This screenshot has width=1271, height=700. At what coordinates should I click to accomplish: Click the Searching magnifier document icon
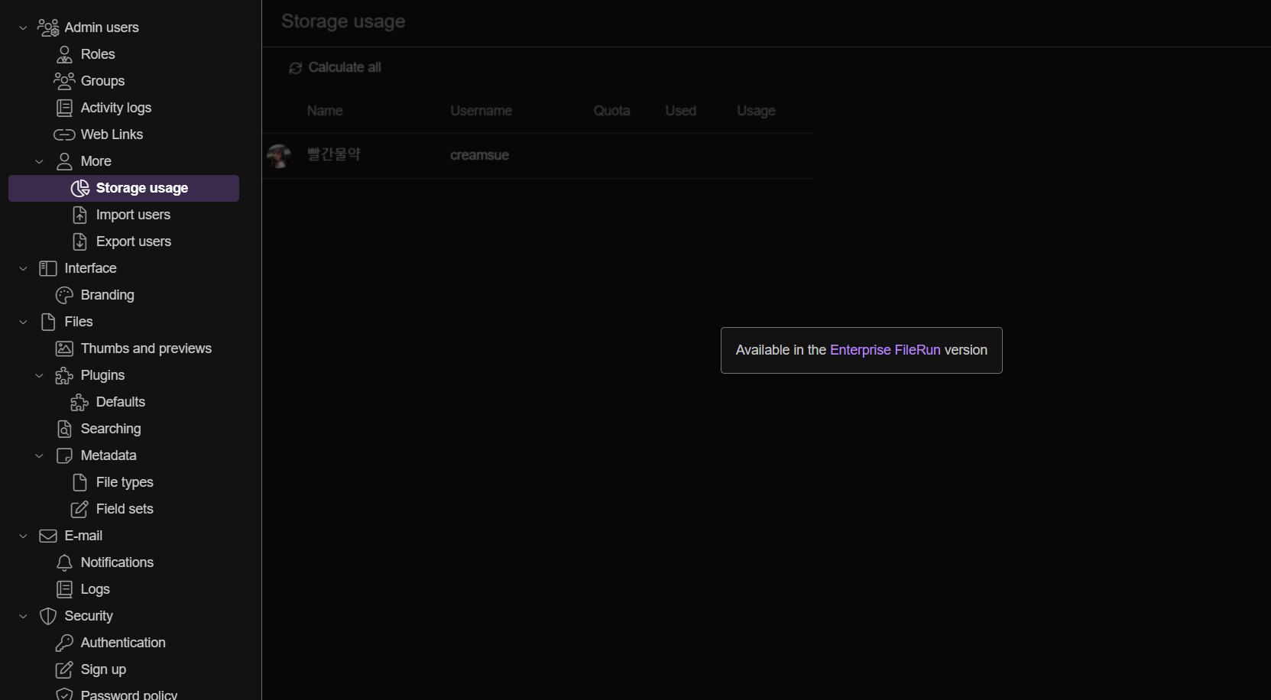[x=65, y=429]
